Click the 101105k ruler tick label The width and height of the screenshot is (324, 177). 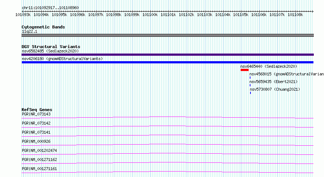coord(241,15)
